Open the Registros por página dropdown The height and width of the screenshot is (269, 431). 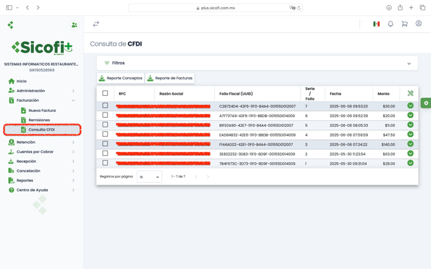tap(149, 177)
